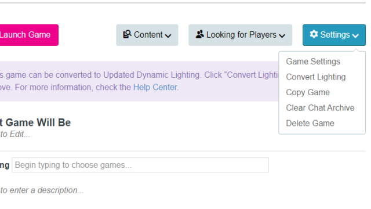Select Delete Game from the menu

point(310,123)
